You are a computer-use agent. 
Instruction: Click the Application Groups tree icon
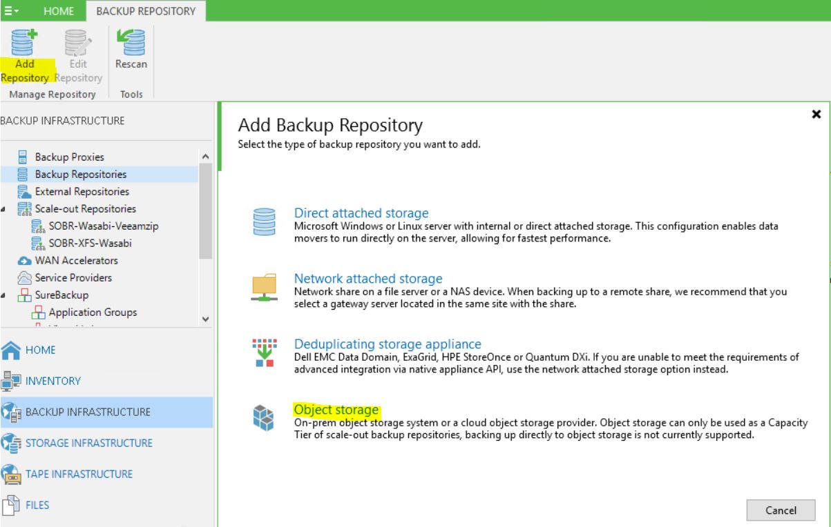[x=38, y=312]
